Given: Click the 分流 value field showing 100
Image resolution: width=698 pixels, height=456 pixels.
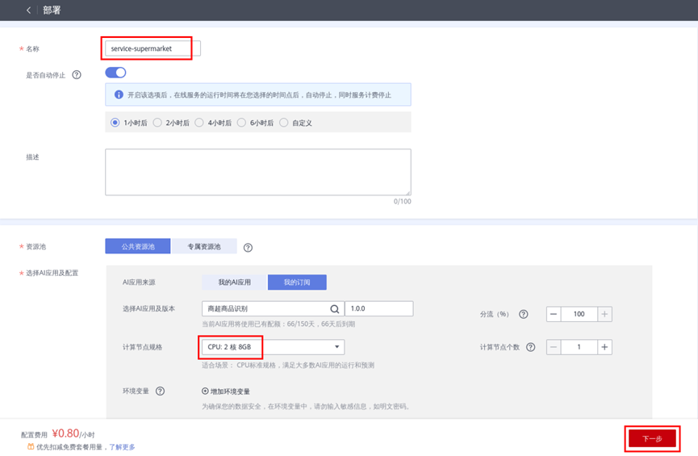Looking at the screenshot, I should (579, 315).
